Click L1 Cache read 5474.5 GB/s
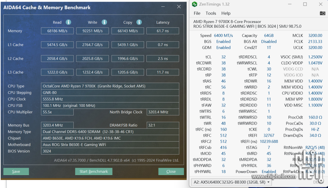The height and width of the screenshot is (188, 328). coord(57,45)
